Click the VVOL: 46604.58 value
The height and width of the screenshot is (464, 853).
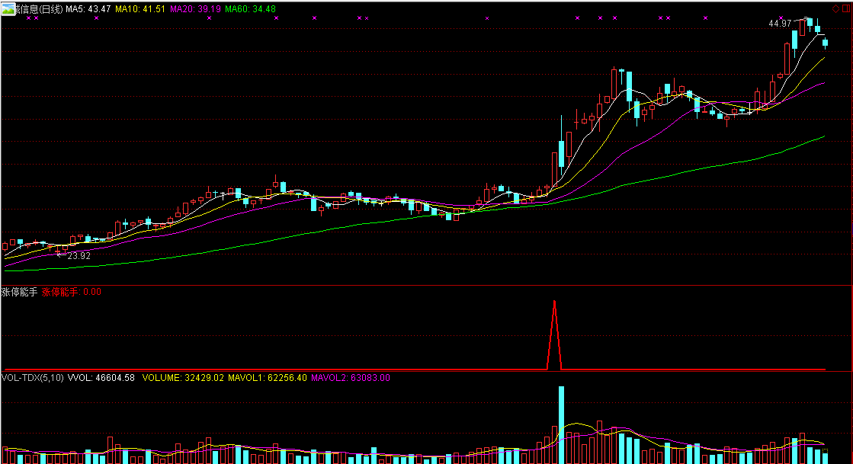pos(101,377)
